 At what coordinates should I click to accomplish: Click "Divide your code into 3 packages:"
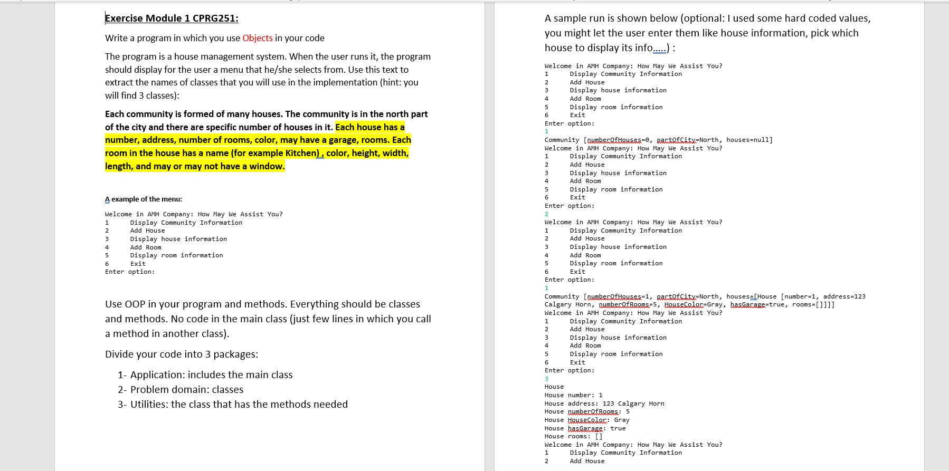[182, 354]
